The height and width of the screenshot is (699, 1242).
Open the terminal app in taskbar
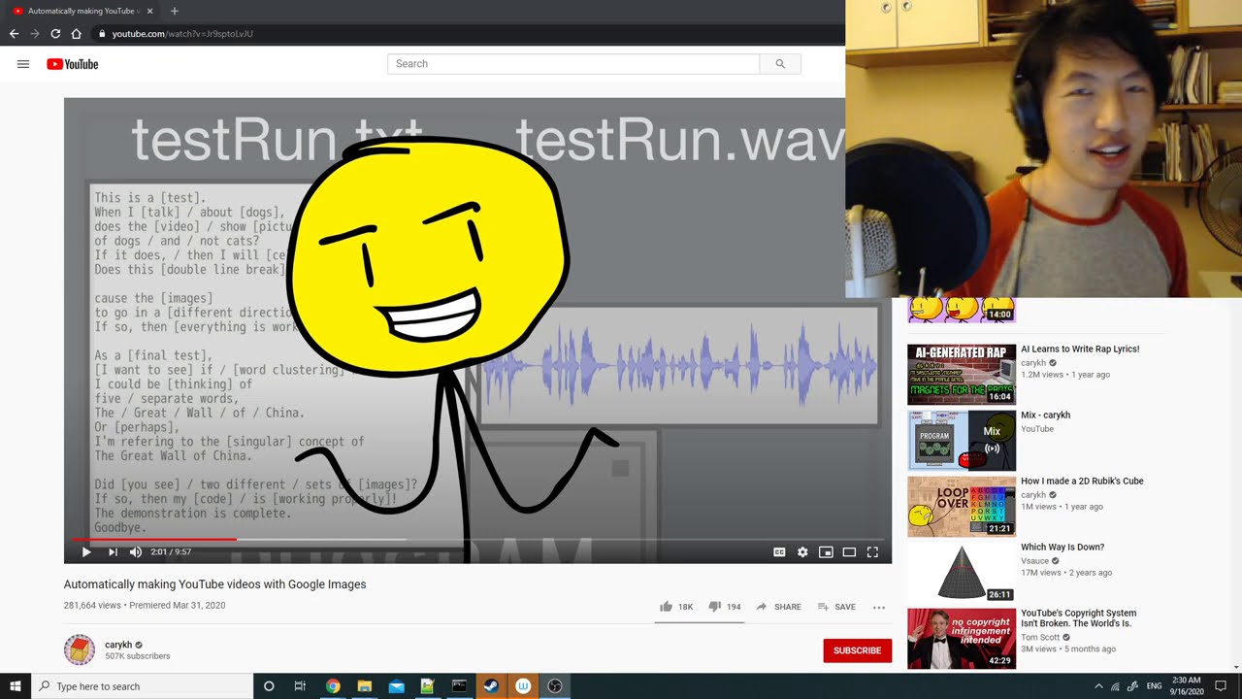[x=459, y=686]
